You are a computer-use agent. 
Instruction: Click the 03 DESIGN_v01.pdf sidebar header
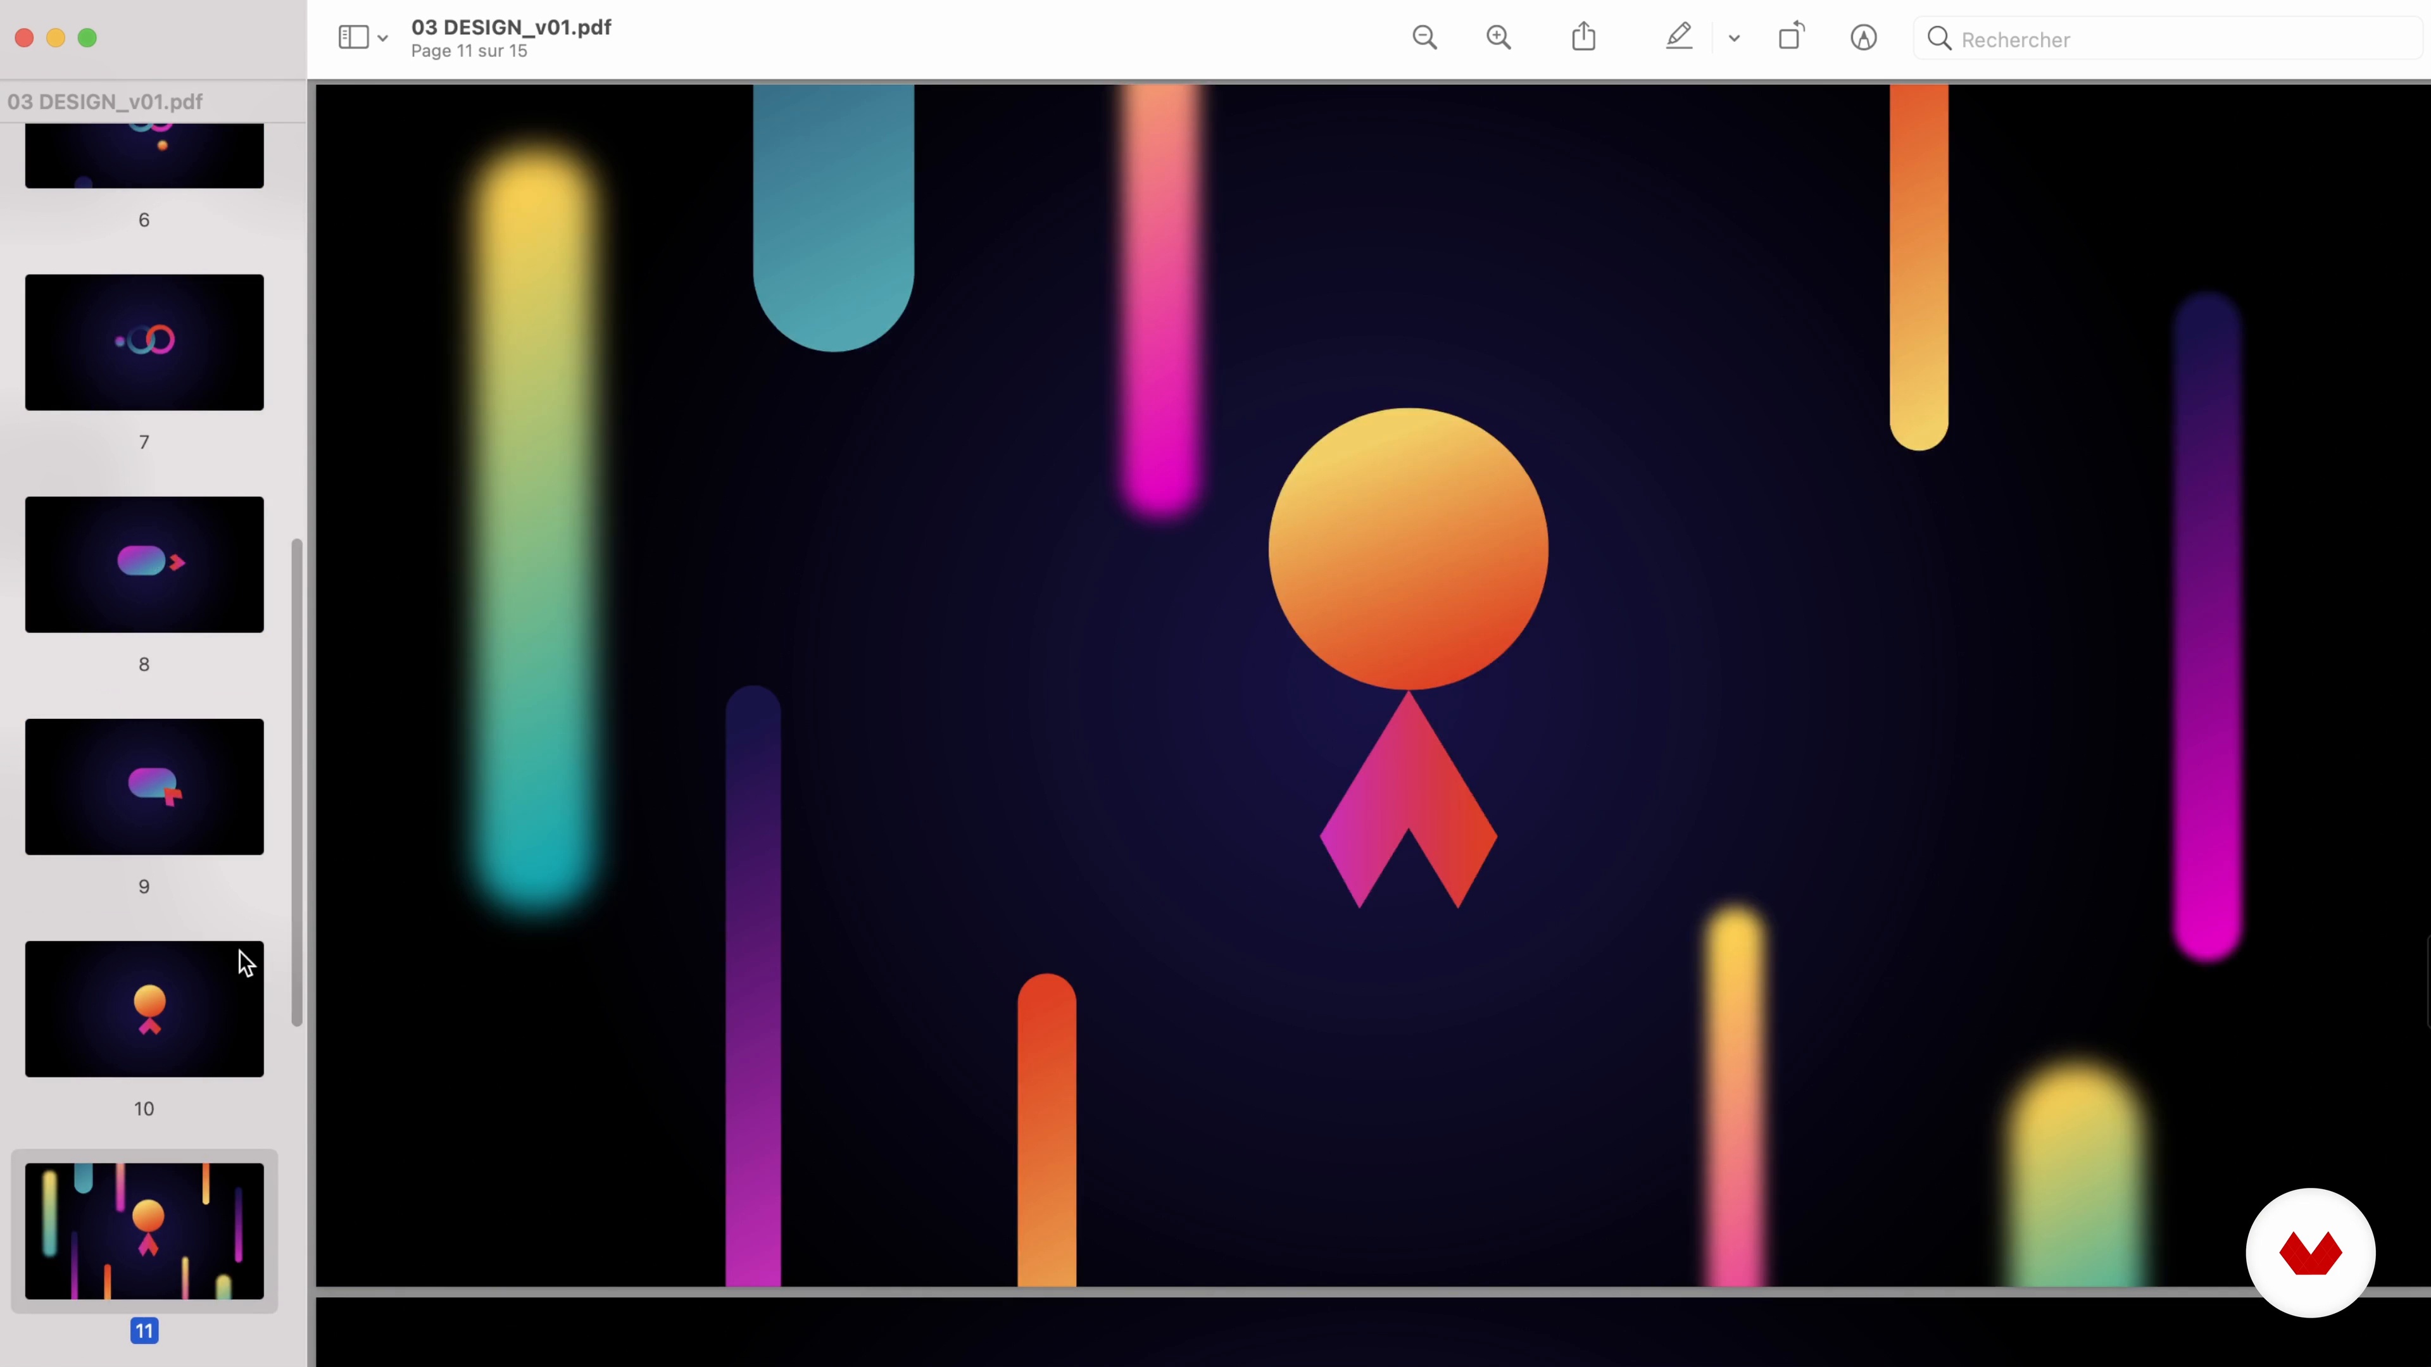click(104, 102)
